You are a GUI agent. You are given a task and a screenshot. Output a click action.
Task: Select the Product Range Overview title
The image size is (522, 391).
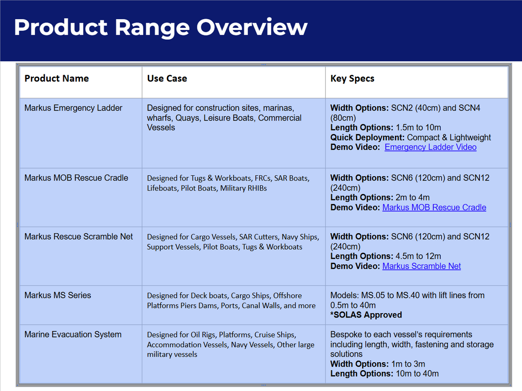161,27
